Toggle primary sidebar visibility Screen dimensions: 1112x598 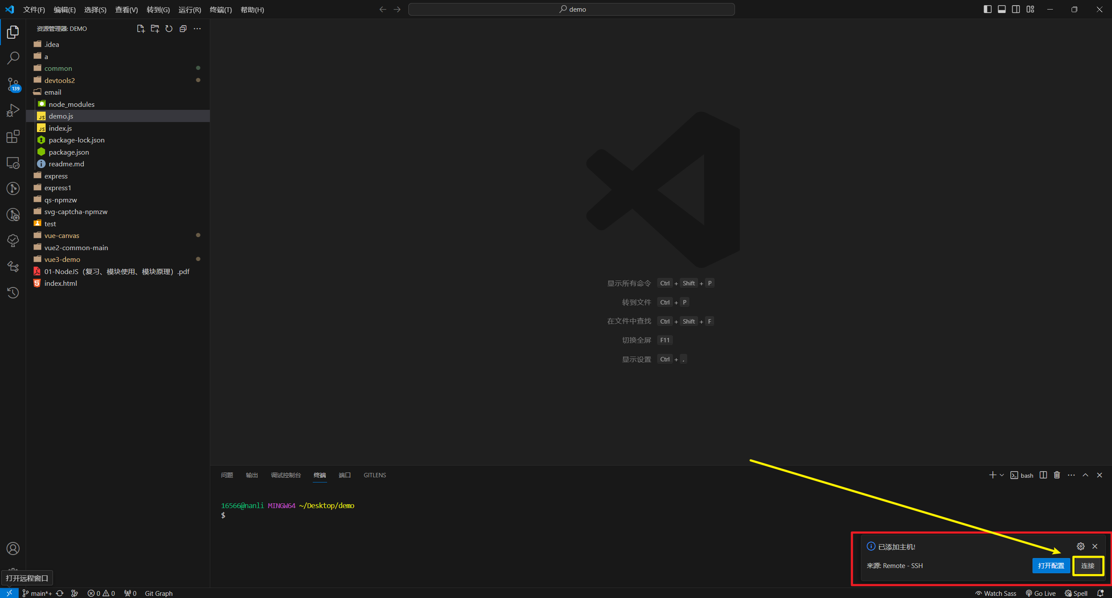(987, 9)
